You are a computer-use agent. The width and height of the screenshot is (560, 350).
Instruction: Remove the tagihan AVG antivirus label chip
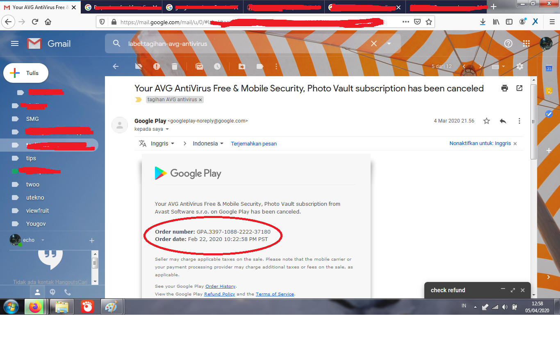(x=200, y=100)
